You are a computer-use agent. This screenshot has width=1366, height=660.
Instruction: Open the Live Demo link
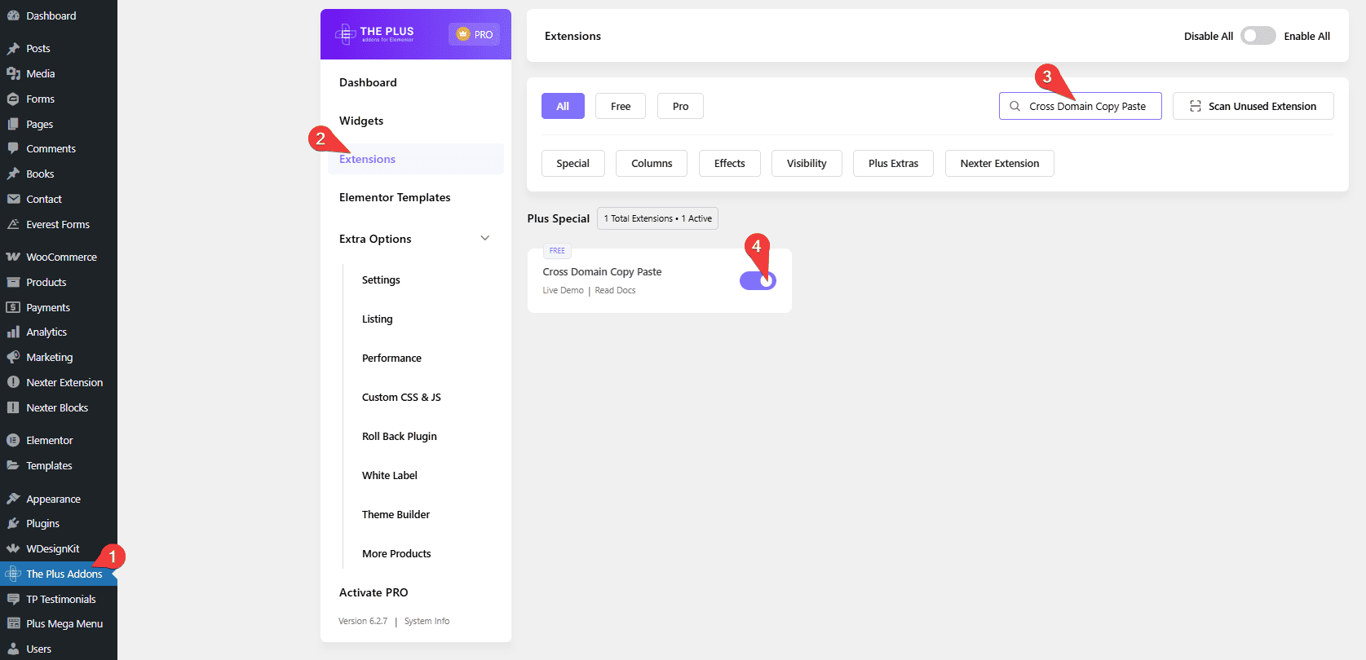(x=563, y=290)
